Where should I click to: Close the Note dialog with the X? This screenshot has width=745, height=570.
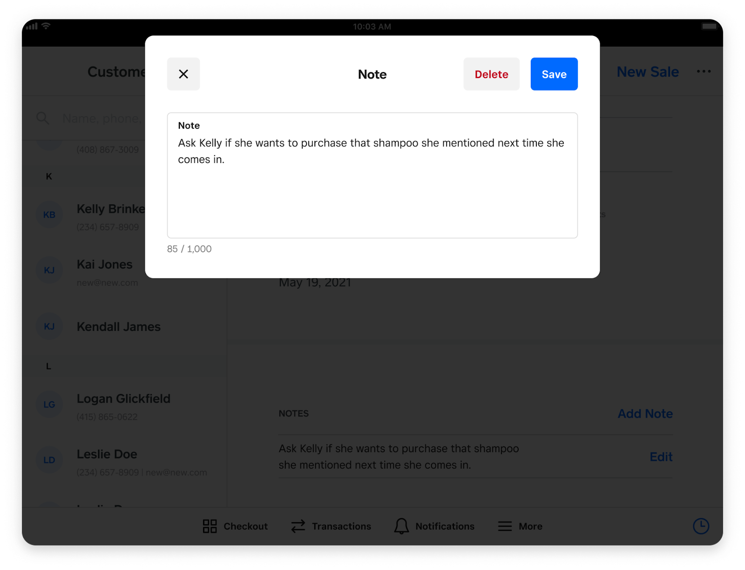click(x=183, y=74)
